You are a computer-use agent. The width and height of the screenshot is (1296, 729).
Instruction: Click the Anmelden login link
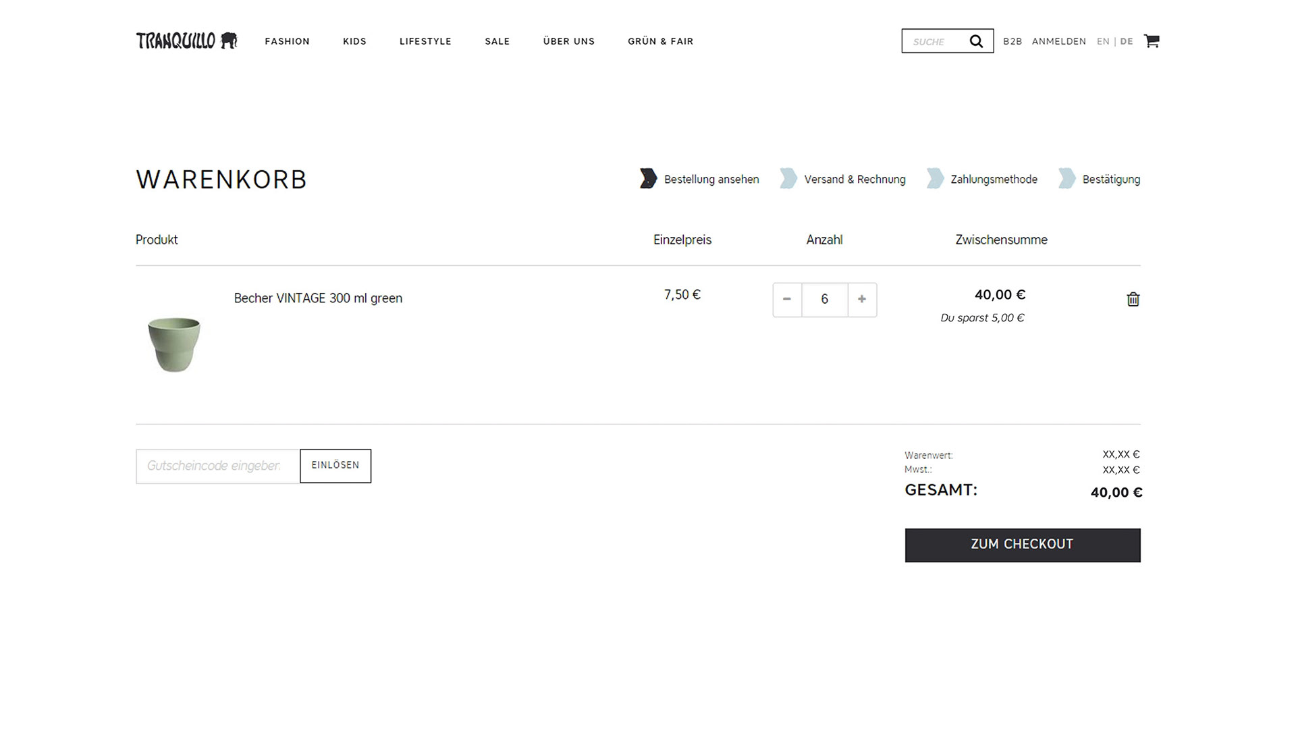(x=1058, y=41)
